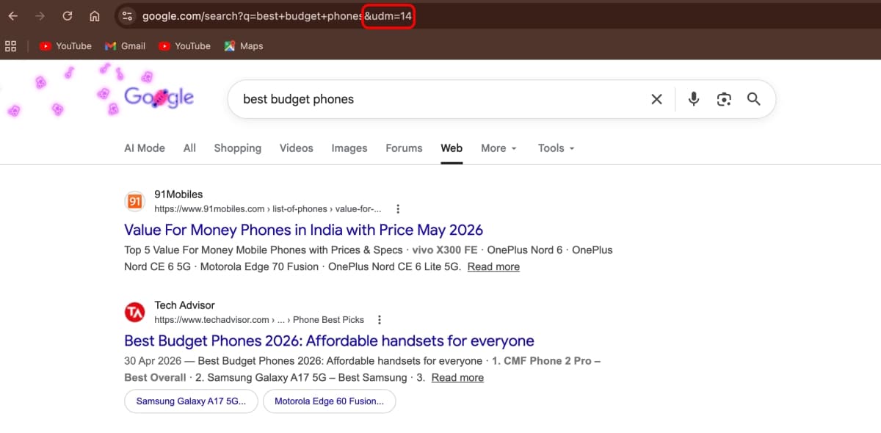Open the three-dot menu for the 91Mobiles result

pyautogui.click(x=398, y=209)
